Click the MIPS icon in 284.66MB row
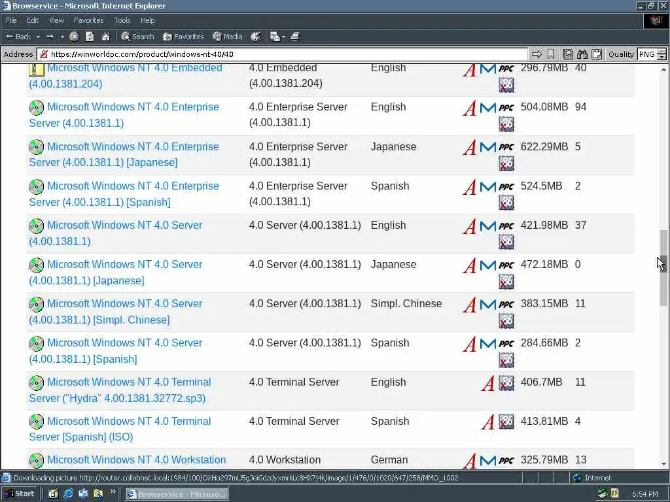The width and height of the screenshot is (670, 502). pyautogui.click(x=487, y=344)
